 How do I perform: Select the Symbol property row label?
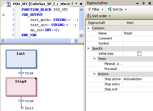103,43
